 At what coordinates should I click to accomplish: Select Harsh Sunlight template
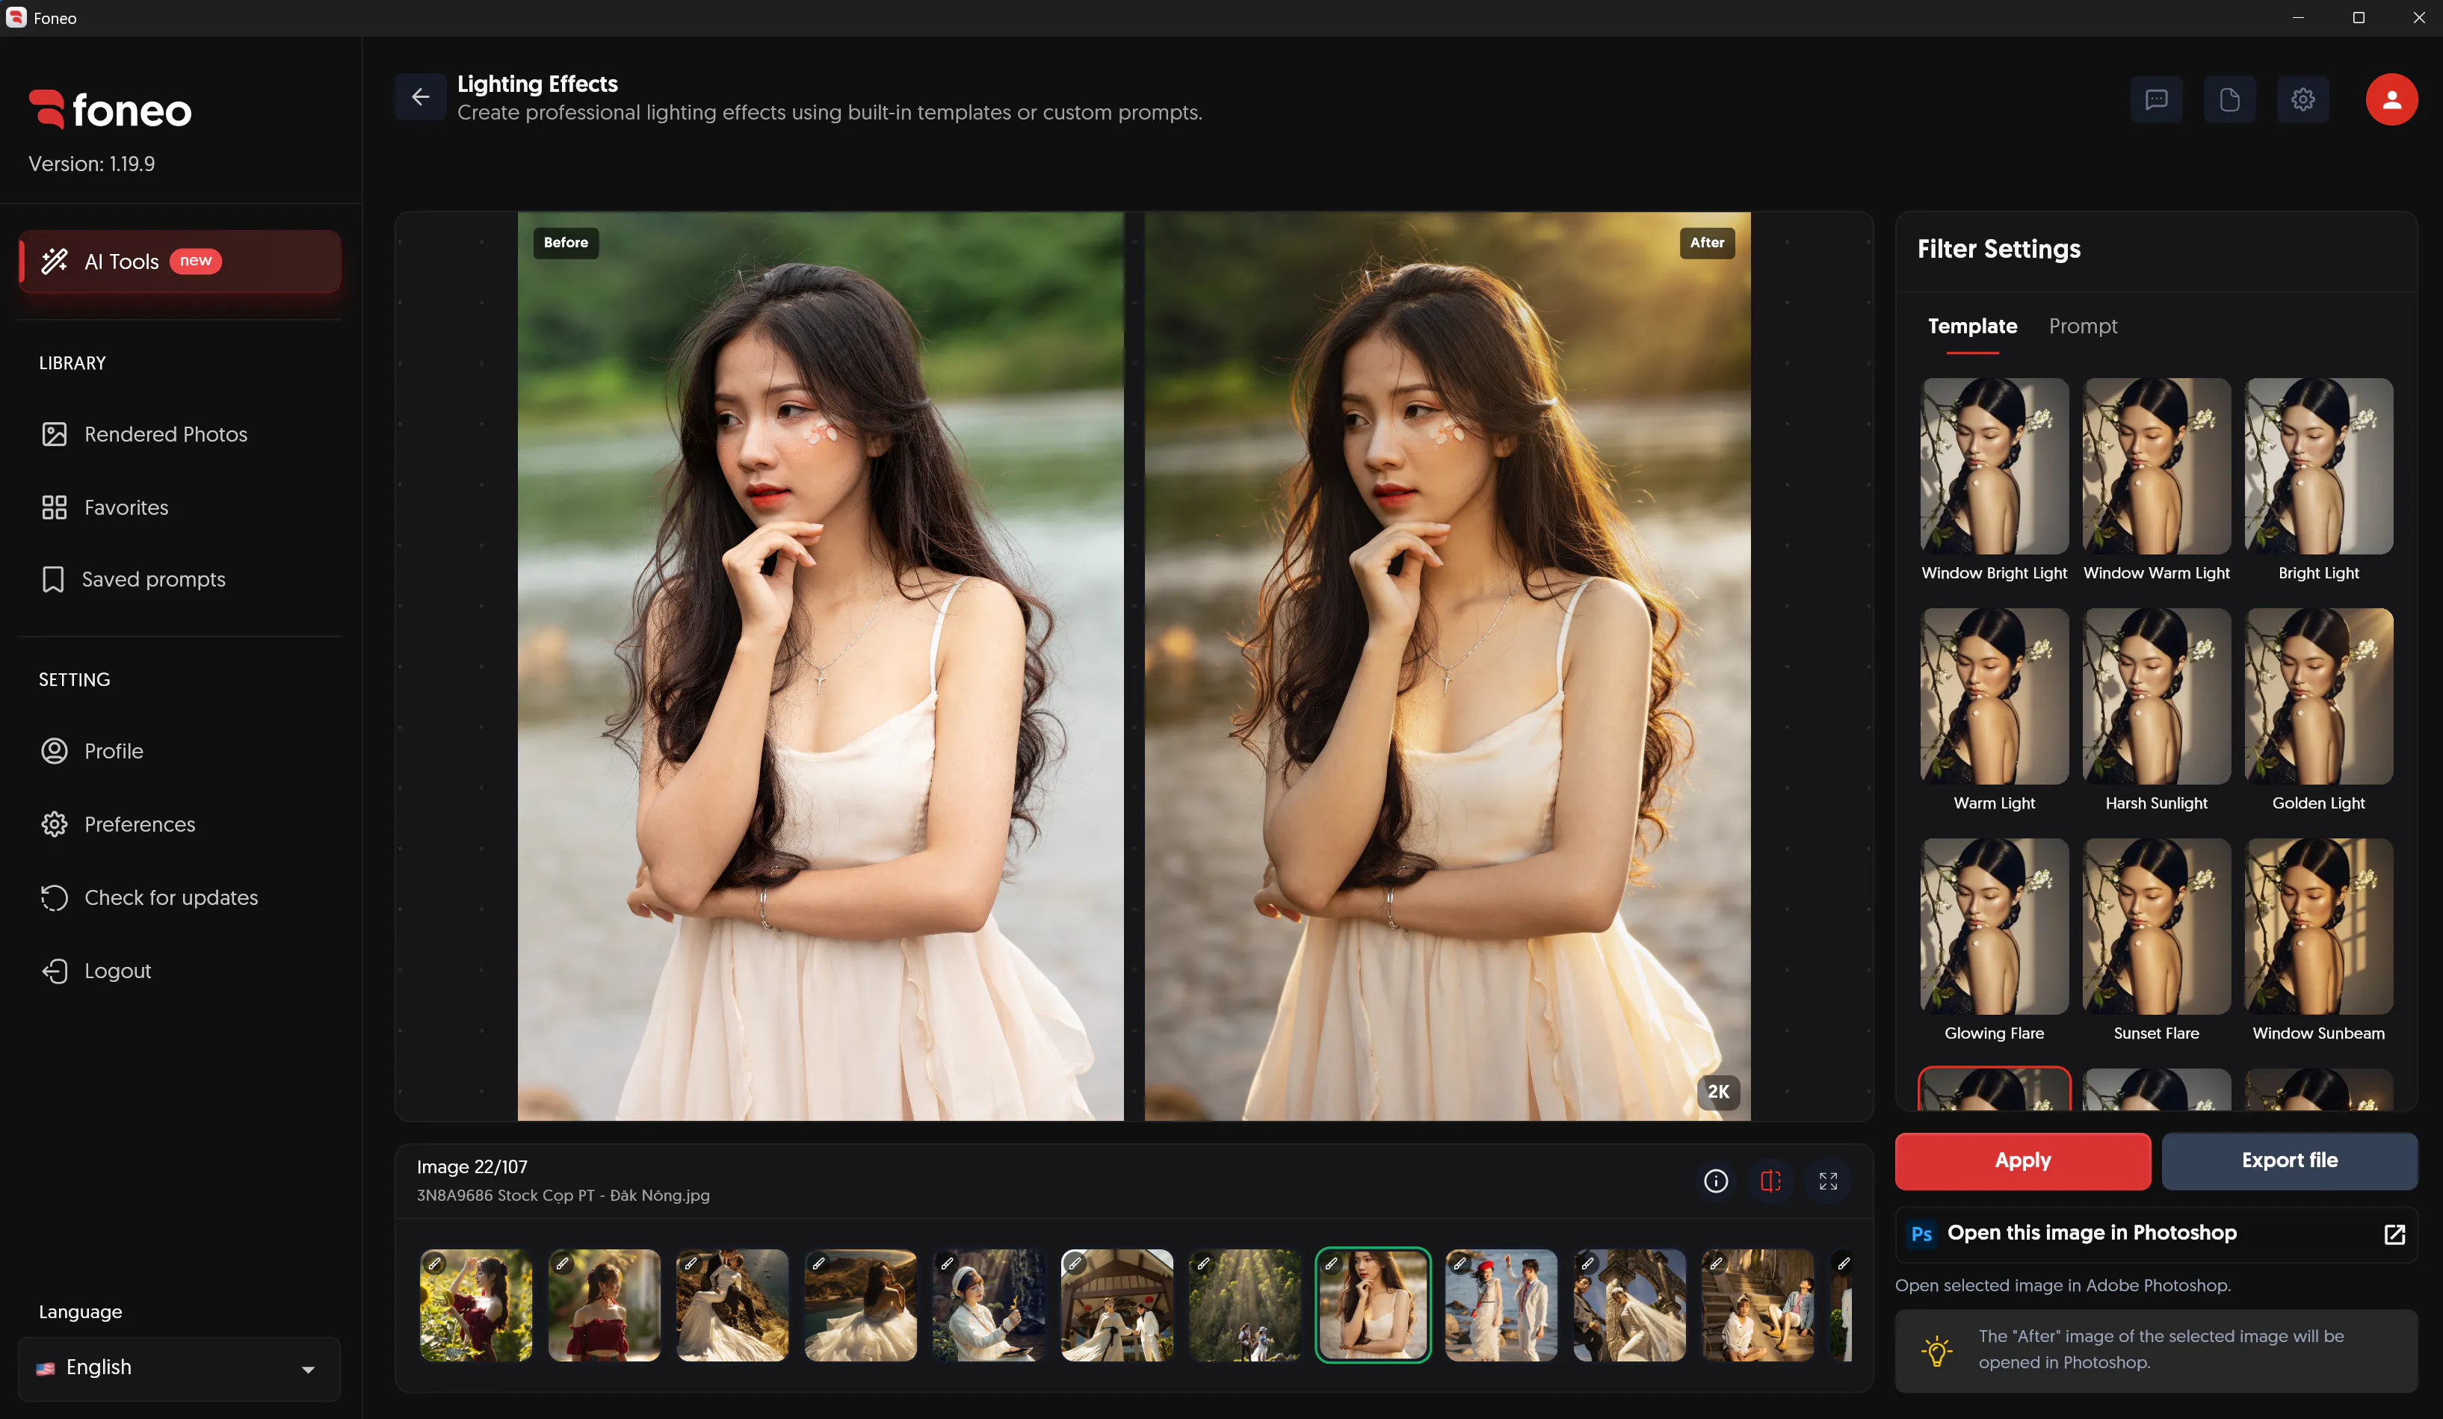point(2156,696)
